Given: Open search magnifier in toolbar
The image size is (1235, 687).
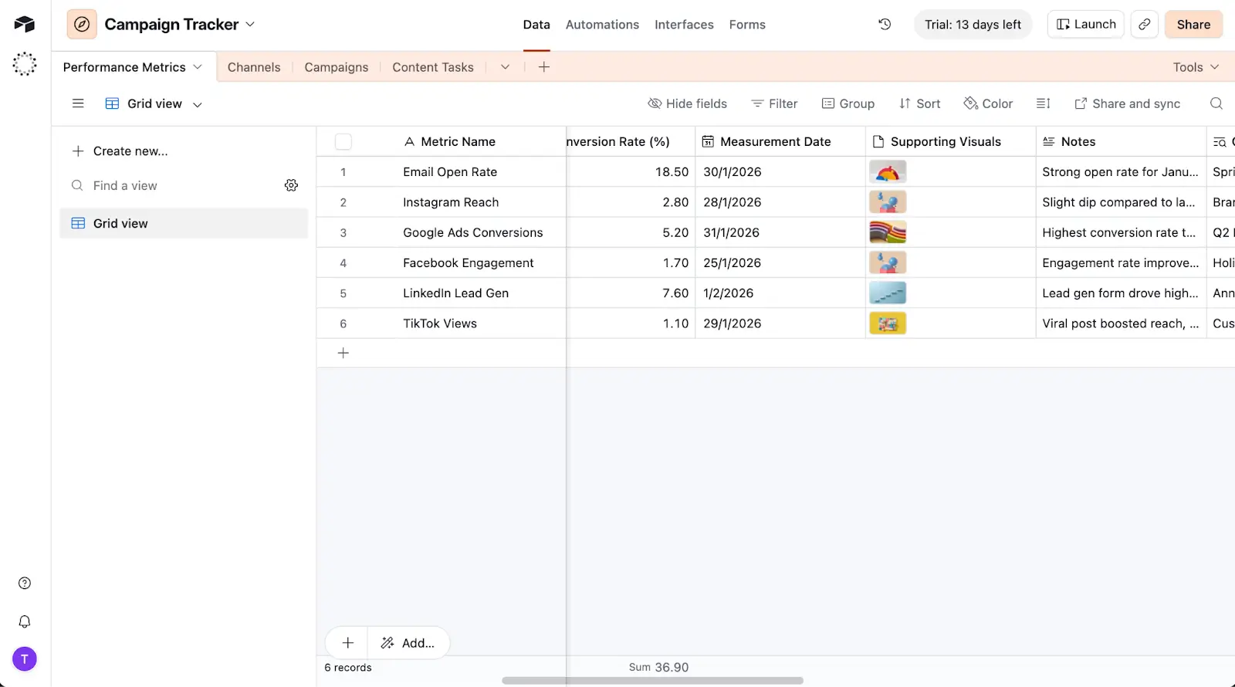Looking at the screenshot, I should [1216, 103].
